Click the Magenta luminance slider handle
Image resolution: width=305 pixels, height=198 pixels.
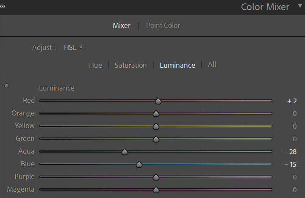156,190
